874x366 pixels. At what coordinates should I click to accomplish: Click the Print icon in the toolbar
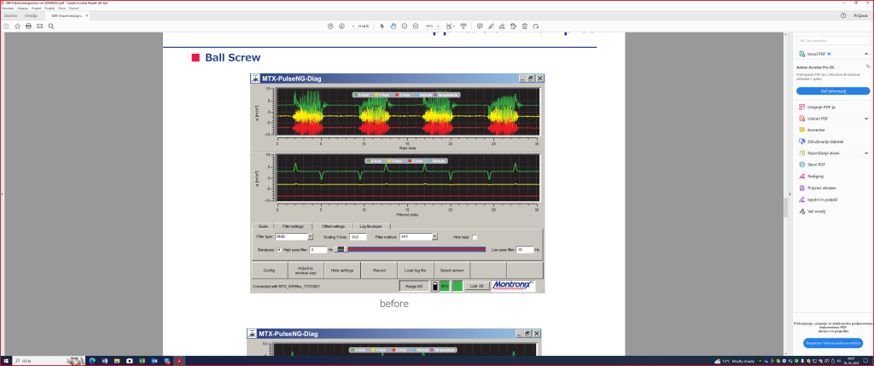coord(28,26)
